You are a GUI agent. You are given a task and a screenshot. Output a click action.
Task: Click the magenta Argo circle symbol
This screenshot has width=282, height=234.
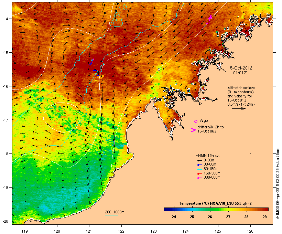click(196, 121)
